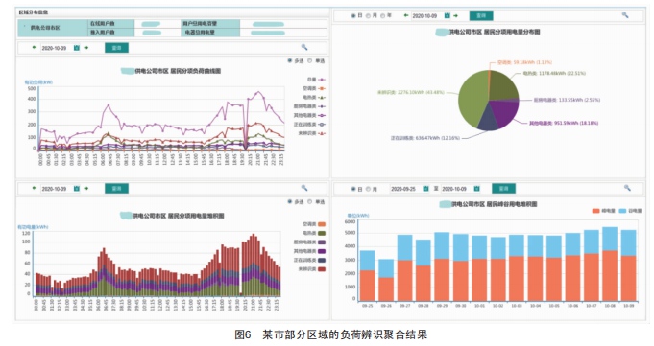Screen dimensions: 654x346
Task: Click the 10-08 bar in peak-valley chart
Action: [x=610, y=264]
